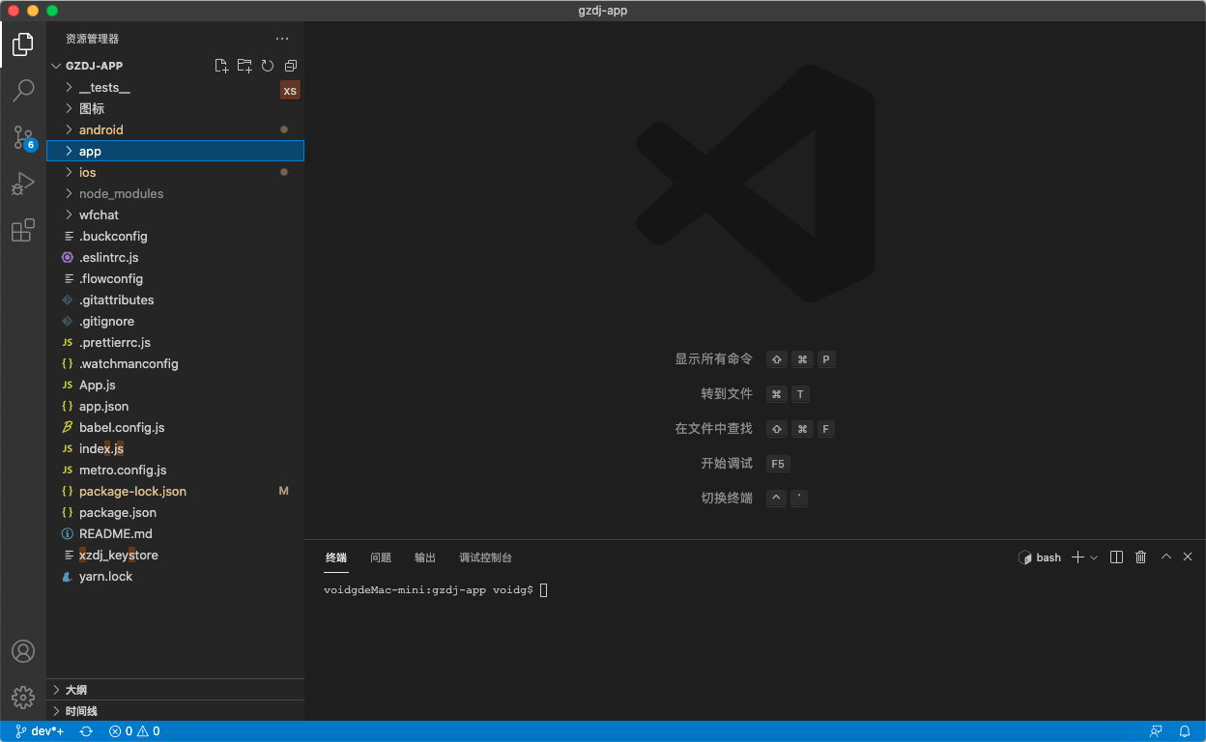Open the .eslintrc.js file

(x=175, y=257)
